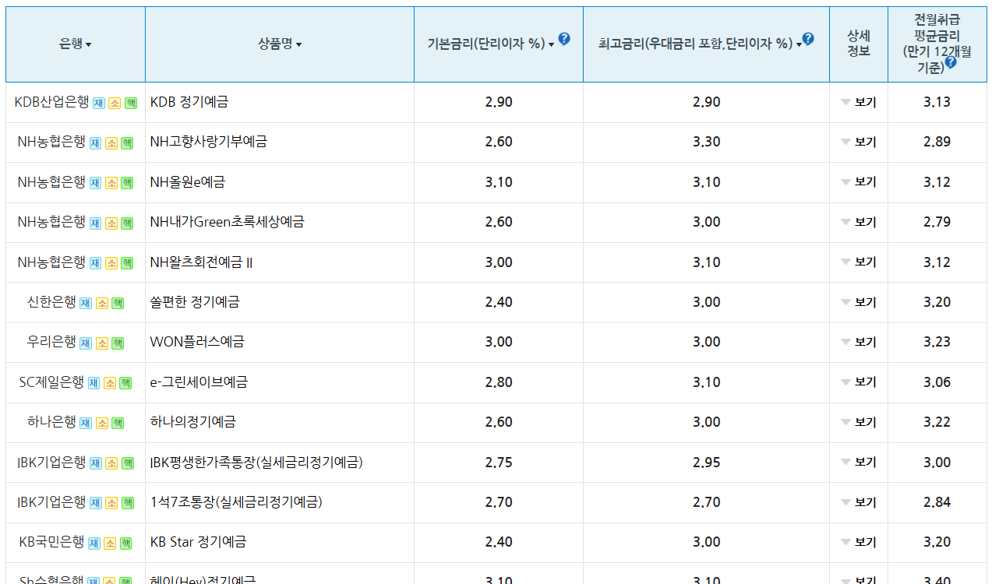Screen dimensions: 992x584
Task: Select product name NH고향사랑기부예금
Action: click(209, 142)
